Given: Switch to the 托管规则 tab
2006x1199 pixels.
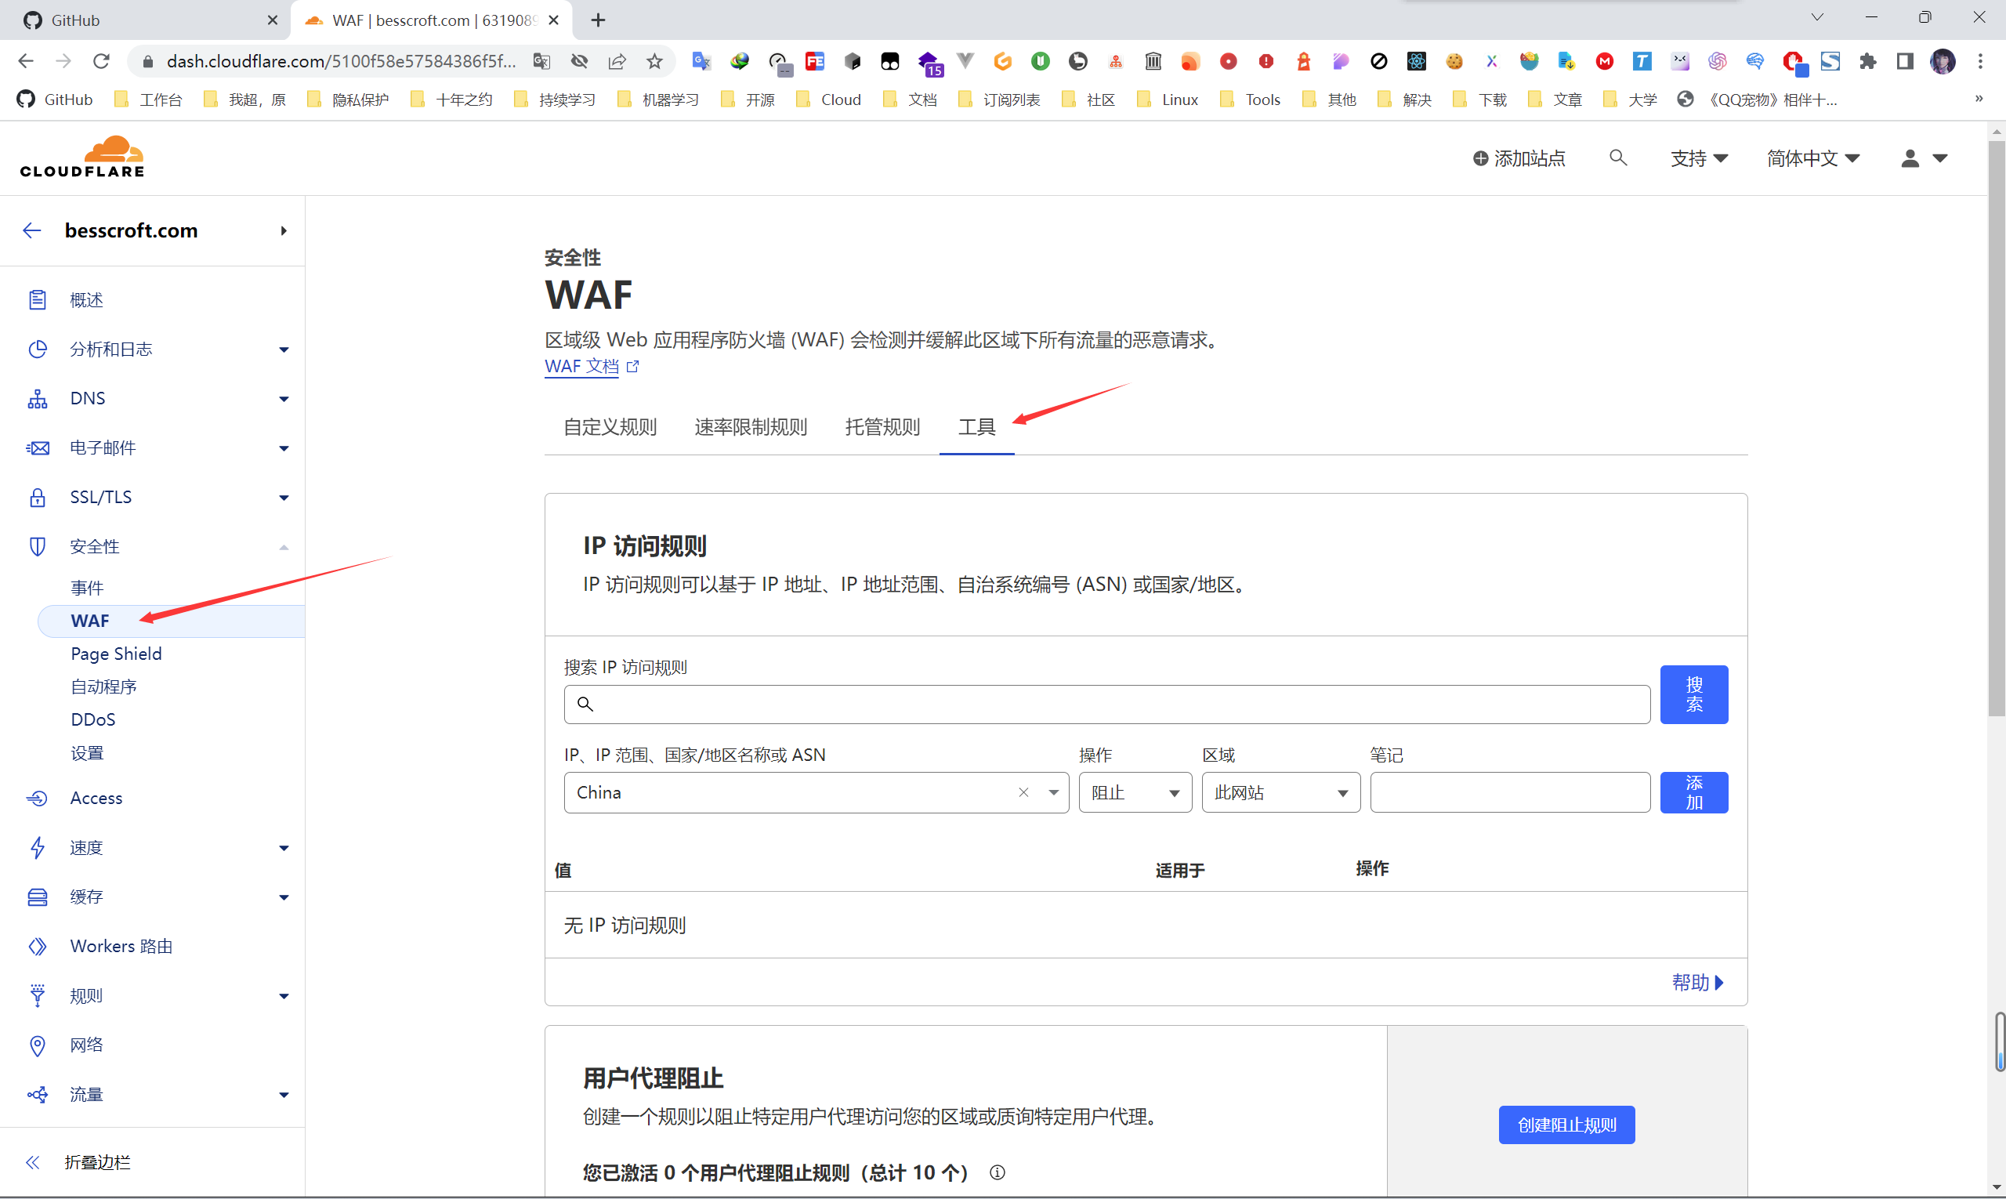Looking at the screenshot, I should (882, 426).
